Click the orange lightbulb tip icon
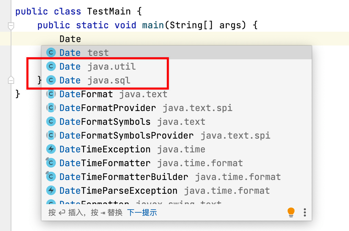The width and height of the screenshot is (349, 231). [x=291, y=212]
